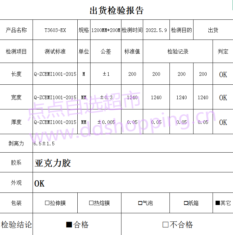233x235 pixels.
Task: Click the 亚克力胶 cell
Action: coord(53,163)
